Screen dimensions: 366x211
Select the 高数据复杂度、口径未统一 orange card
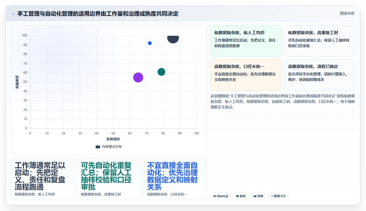click(246, 75)
